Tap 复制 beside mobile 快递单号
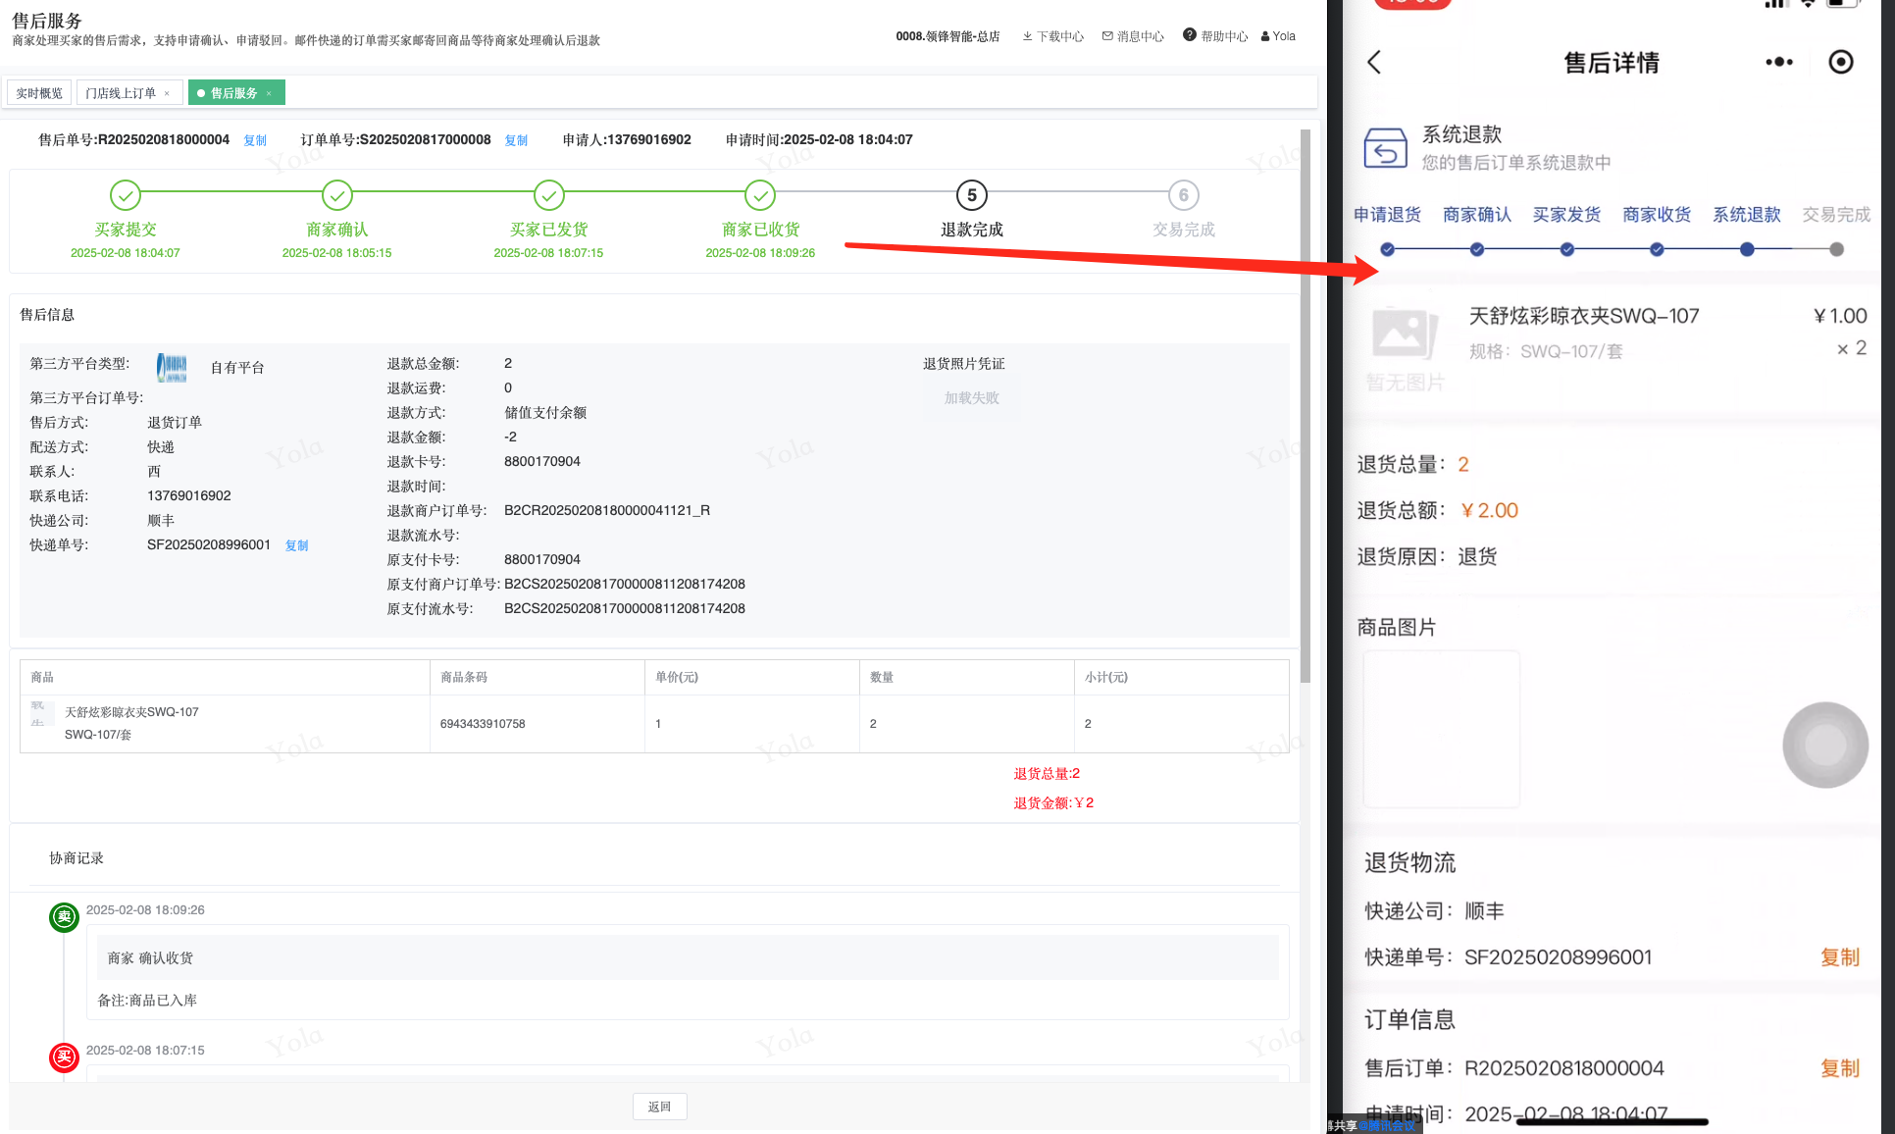Viewport: 1895px width, 1134px height. (x=1839, y=957)
